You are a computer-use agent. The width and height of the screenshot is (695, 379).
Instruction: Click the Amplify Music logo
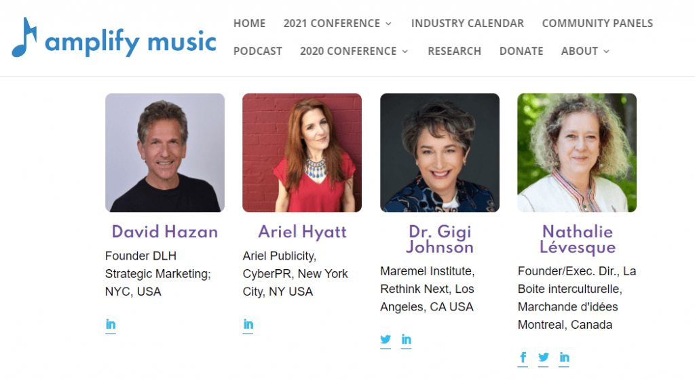(114, 39)
